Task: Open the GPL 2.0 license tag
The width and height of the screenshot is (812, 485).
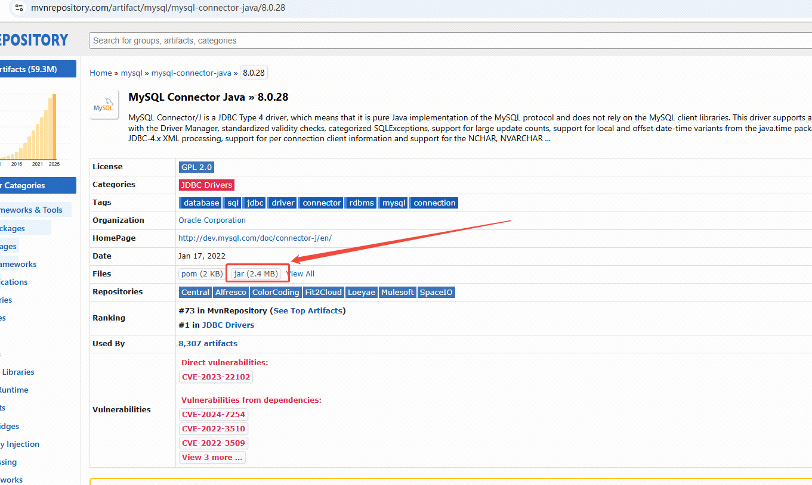Action: (x=196, y=167)
